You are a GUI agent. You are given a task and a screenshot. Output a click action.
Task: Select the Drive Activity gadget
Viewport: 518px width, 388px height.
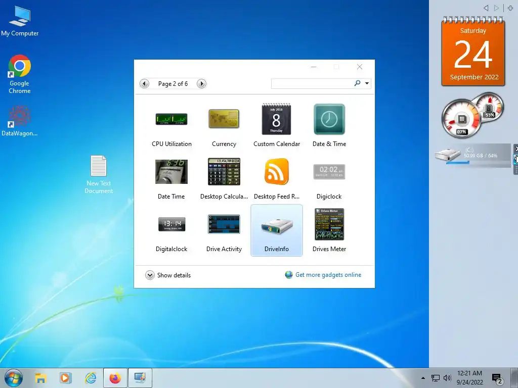pos(224,230)
